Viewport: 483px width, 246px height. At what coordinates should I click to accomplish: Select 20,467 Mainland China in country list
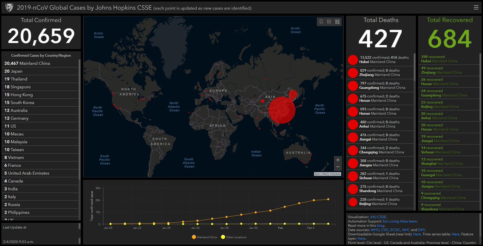40,63
